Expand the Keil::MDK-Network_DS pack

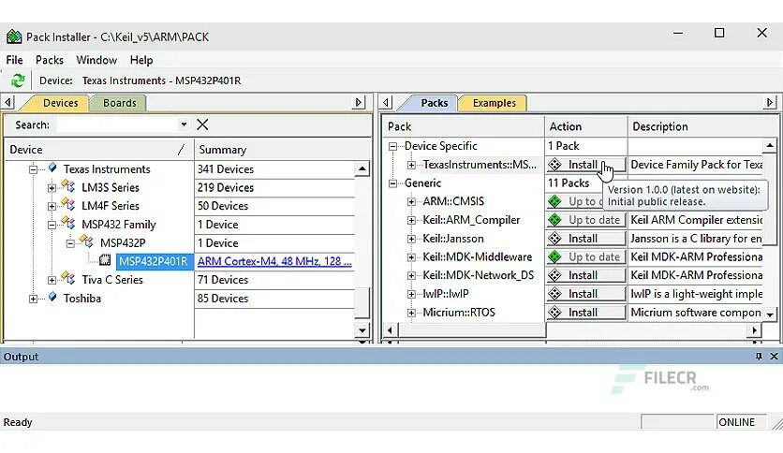click(411, 276)
